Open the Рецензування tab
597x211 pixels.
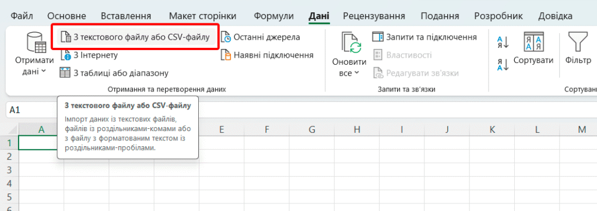pyautogui.click(x=374, y=16)
